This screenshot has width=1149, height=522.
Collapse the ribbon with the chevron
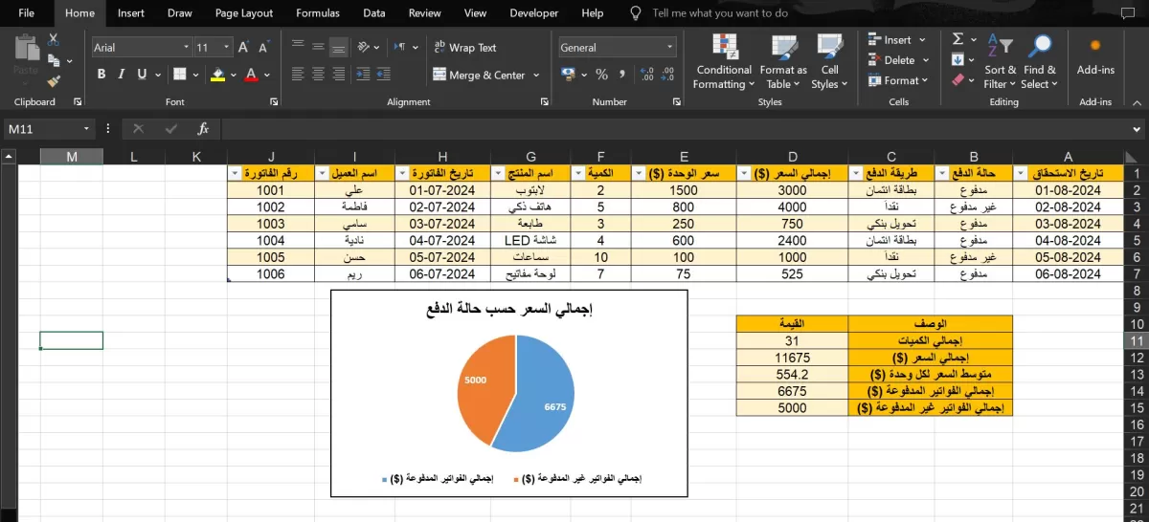(x=1136, y=101)
